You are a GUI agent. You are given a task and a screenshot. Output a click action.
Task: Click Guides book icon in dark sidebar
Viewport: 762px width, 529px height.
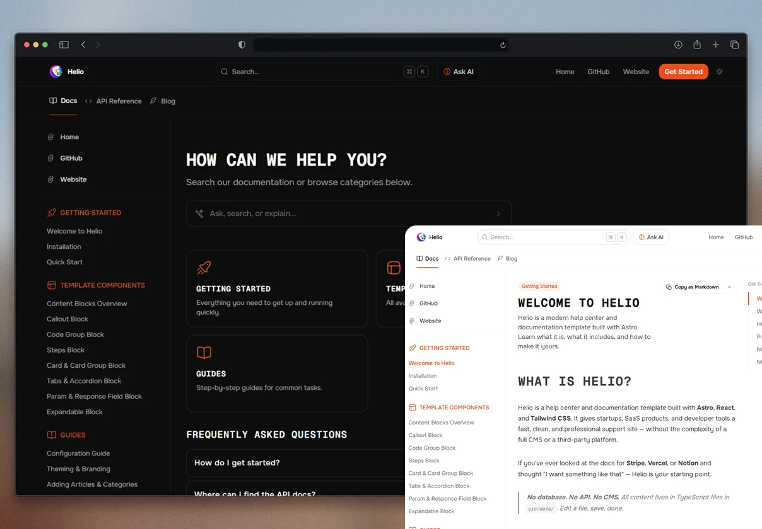[x=52, y=435]
